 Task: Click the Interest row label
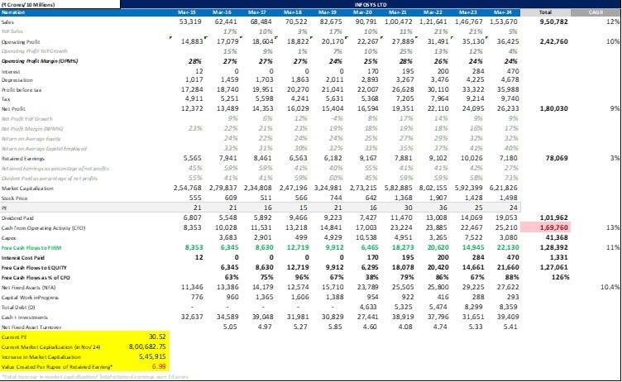click(11, 72)
